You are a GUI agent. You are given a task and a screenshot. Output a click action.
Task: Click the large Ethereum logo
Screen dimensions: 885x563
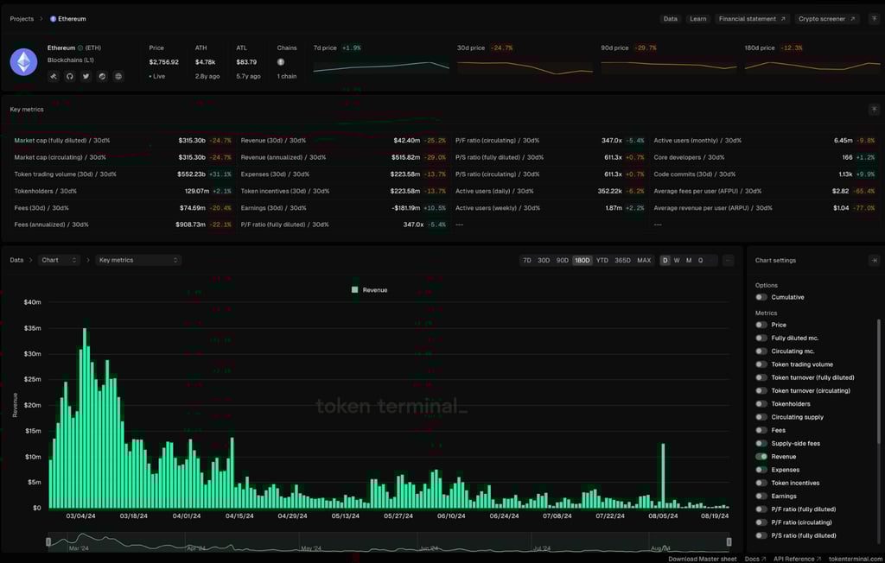(x=23, y=62)
